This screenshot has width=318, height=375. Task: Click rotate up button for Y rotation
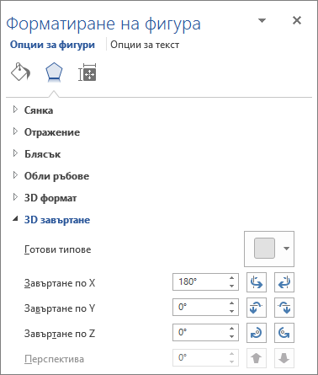click(x=257, y=308)
